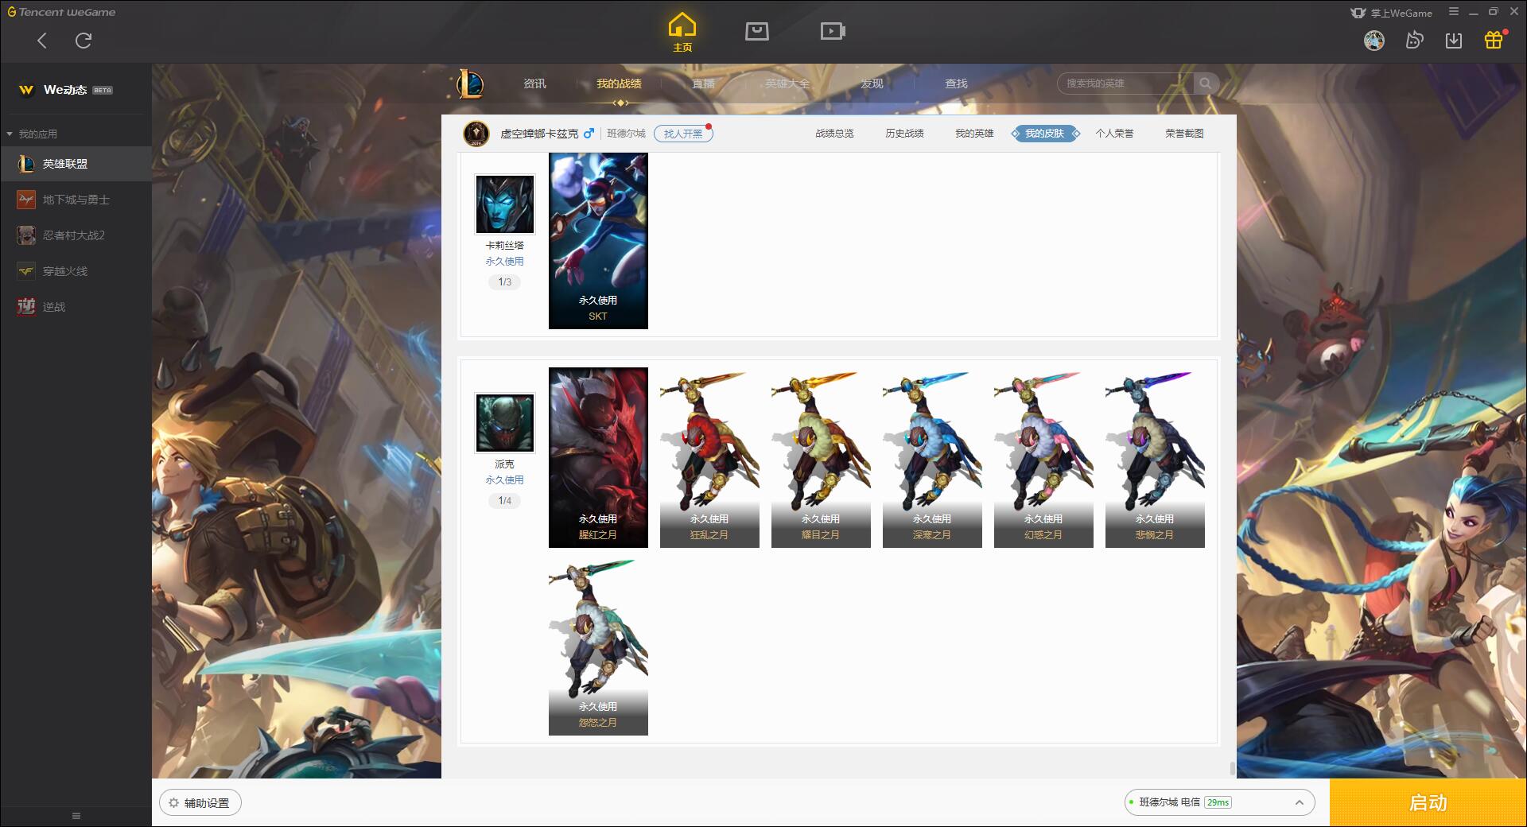Click the content vertical scrollbar thumb
The height and width of the screenshot is (827, 1527).
pyautogui.click(x=1233, y=768)
